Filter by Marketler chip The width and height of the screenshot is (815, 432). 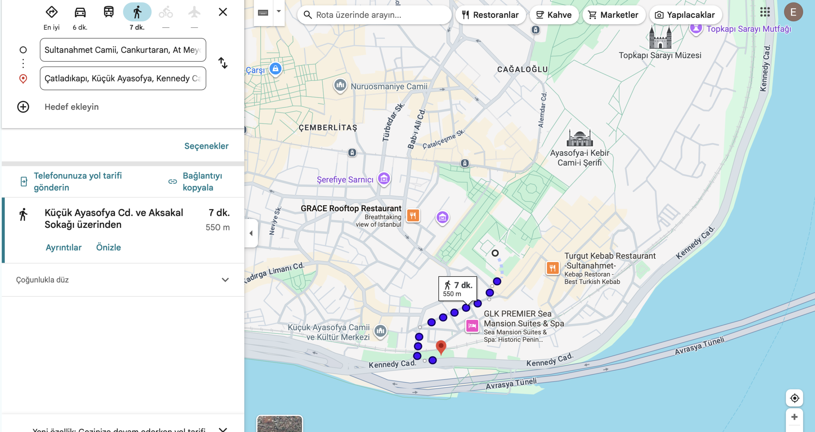613,15
